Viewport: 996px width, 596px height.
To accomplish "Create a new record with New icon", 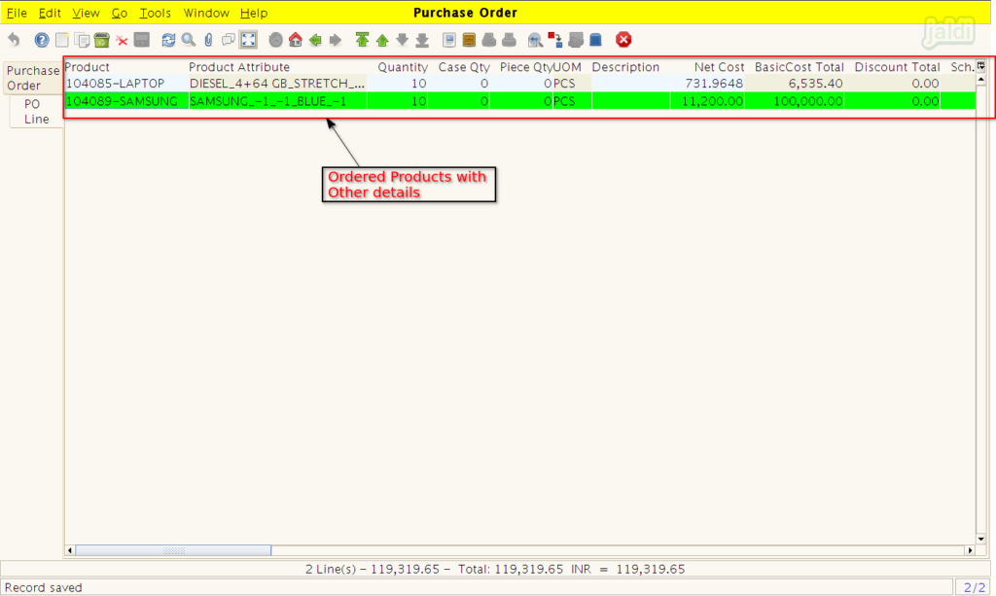I will click(x=61, y=40).
